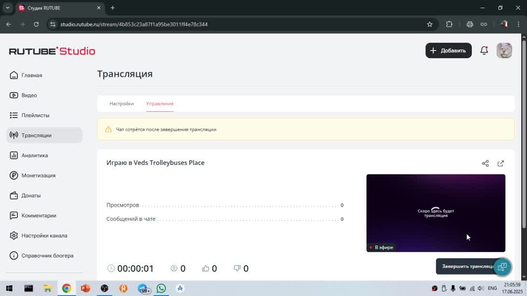Click the copy link toolbar icon

click(x=484, y=24)
